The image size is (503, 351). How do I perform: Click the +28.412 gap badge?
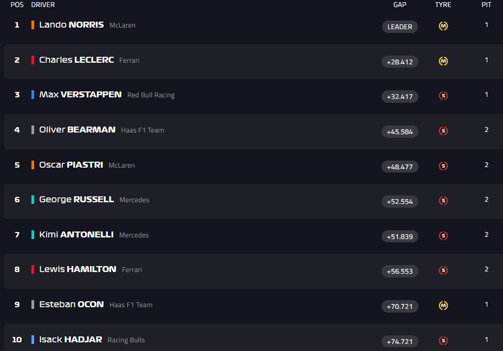pos(400,62)
